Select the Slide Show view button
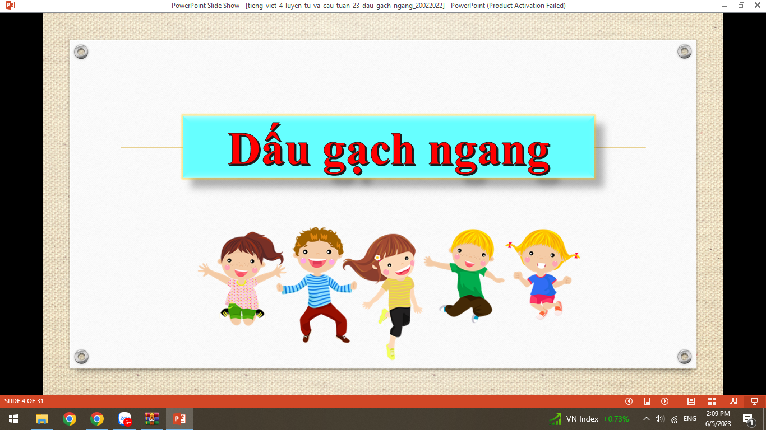Viewport: 766px width, 430px height. (x=754, y=401)
